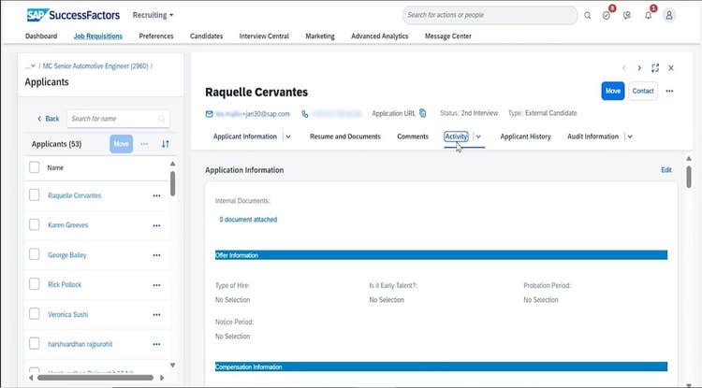Go Back from the applicants list
702x388 pixels.
(49, 119)
